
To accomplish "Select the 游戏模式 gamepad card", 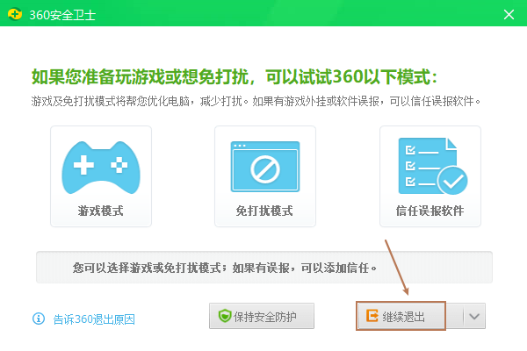I will pos(101,176).
